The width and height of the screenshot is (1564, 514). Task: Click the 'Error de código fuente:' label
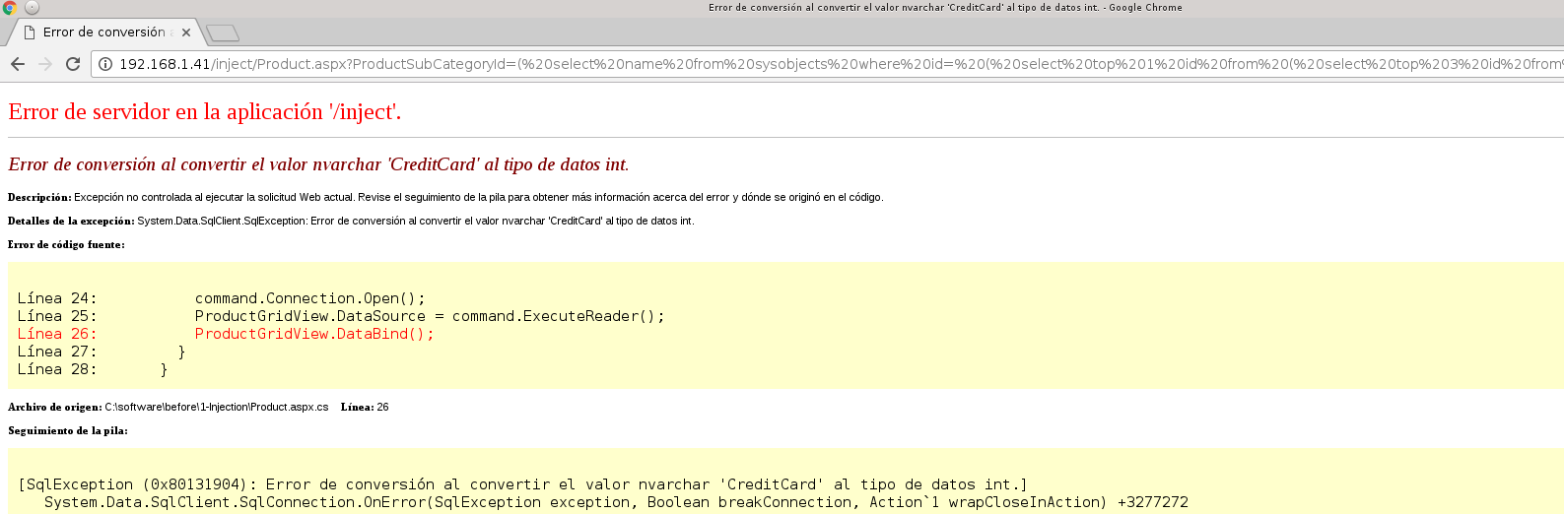[66, 244]
